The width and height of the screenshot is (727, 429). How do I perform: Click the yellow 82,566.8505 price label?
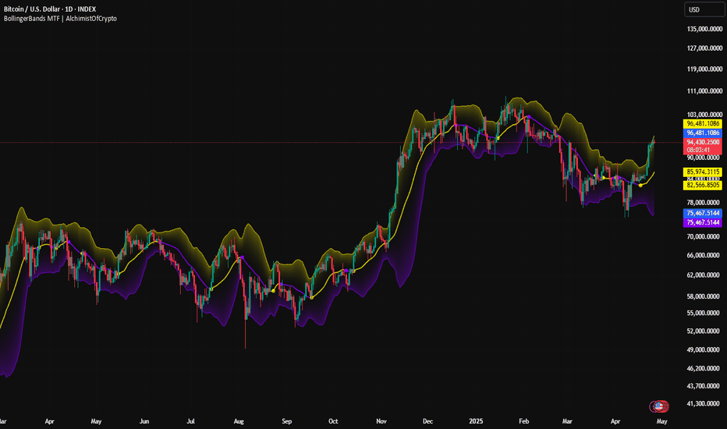(702, 185)
